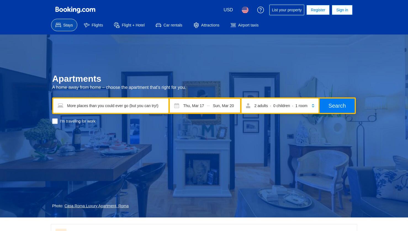This screenshot has width=408, height=231.
Task: Click the Apartments heading
Action: 77,79
